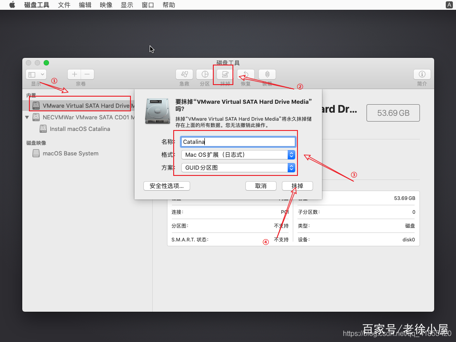Viewport: 456px width, 342px height.
Task: Click the disk0 device value
Action: (x=409, y=240)
